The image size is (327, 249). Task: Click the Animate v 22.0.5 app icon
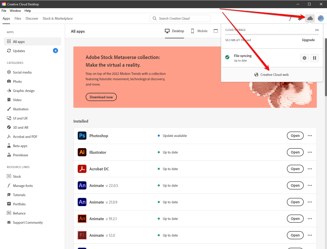click(x=82, y=185)
